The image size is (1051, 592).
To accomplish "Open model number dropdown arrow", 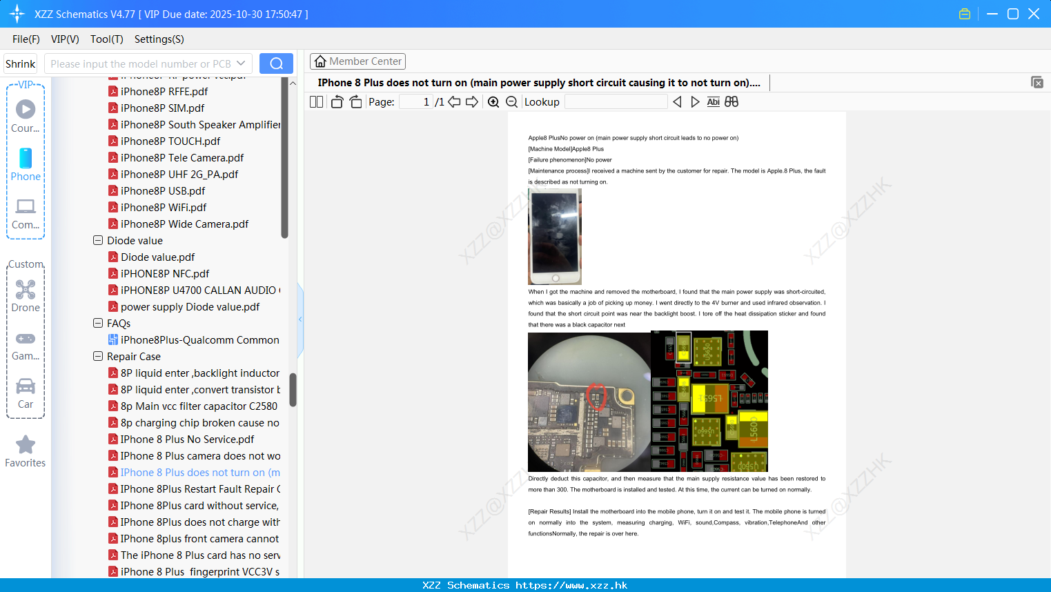I will coord(241,63).
